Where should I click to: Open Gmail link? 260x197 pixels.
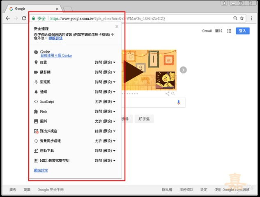tap(207, 31)
